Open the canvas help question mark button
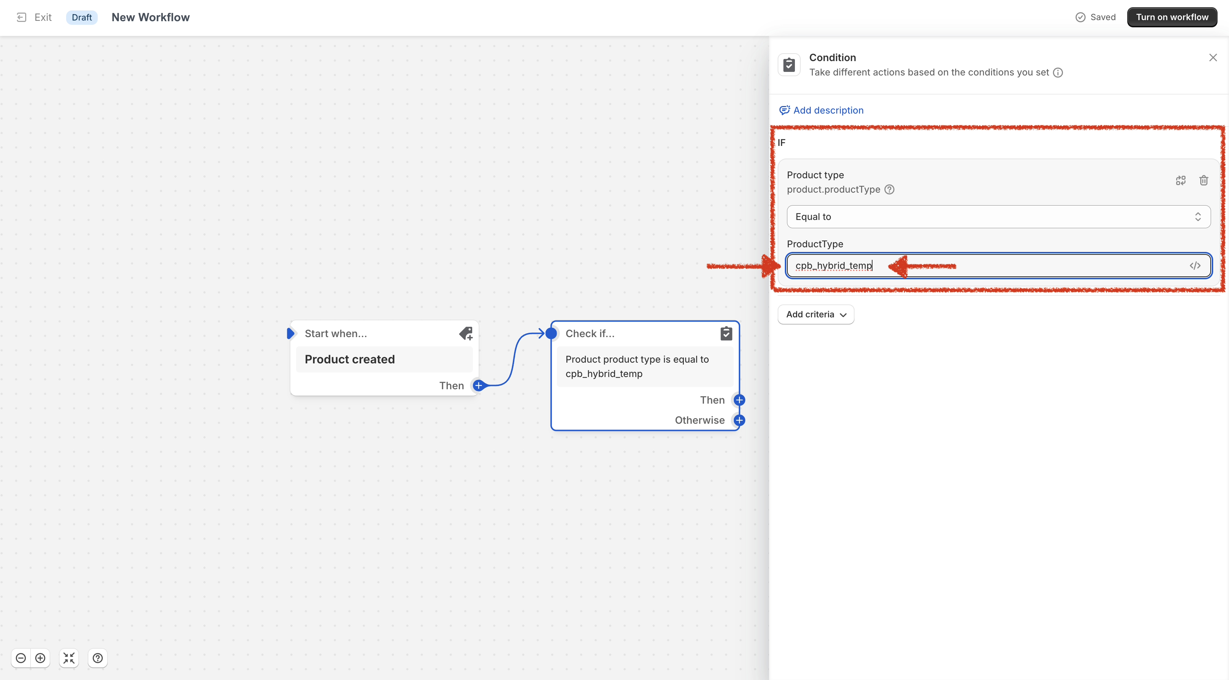Screen dimensions: 1229x680 tap(98, 658)
